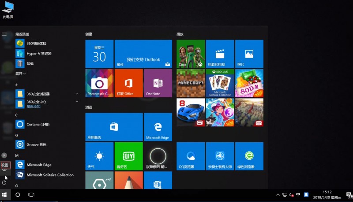Open the pencil tile at the bottom row
The width and height of the screenshot is (353, 202).
pos(128,180)
